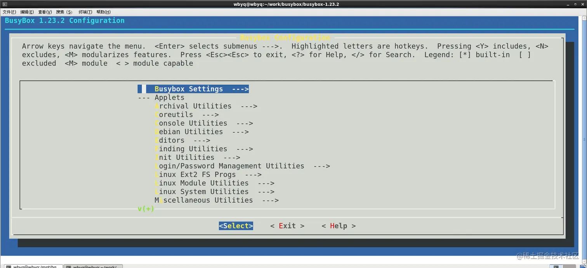Click the < Help > button
The image size is (587, 268).
[339, 226]
